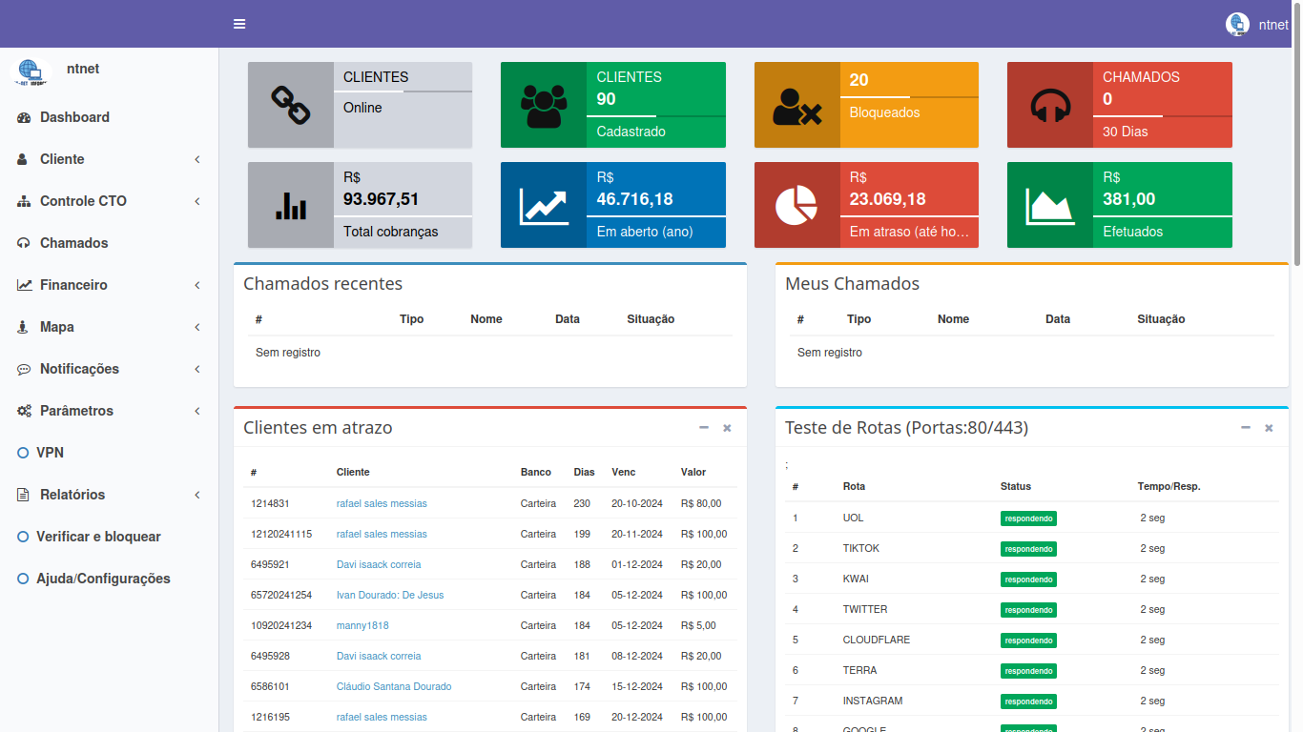Viewport: 1303px width, 732px height.
Task: Click the area-chart icon on Efetuados card
Action: [x=1050, y=206]
